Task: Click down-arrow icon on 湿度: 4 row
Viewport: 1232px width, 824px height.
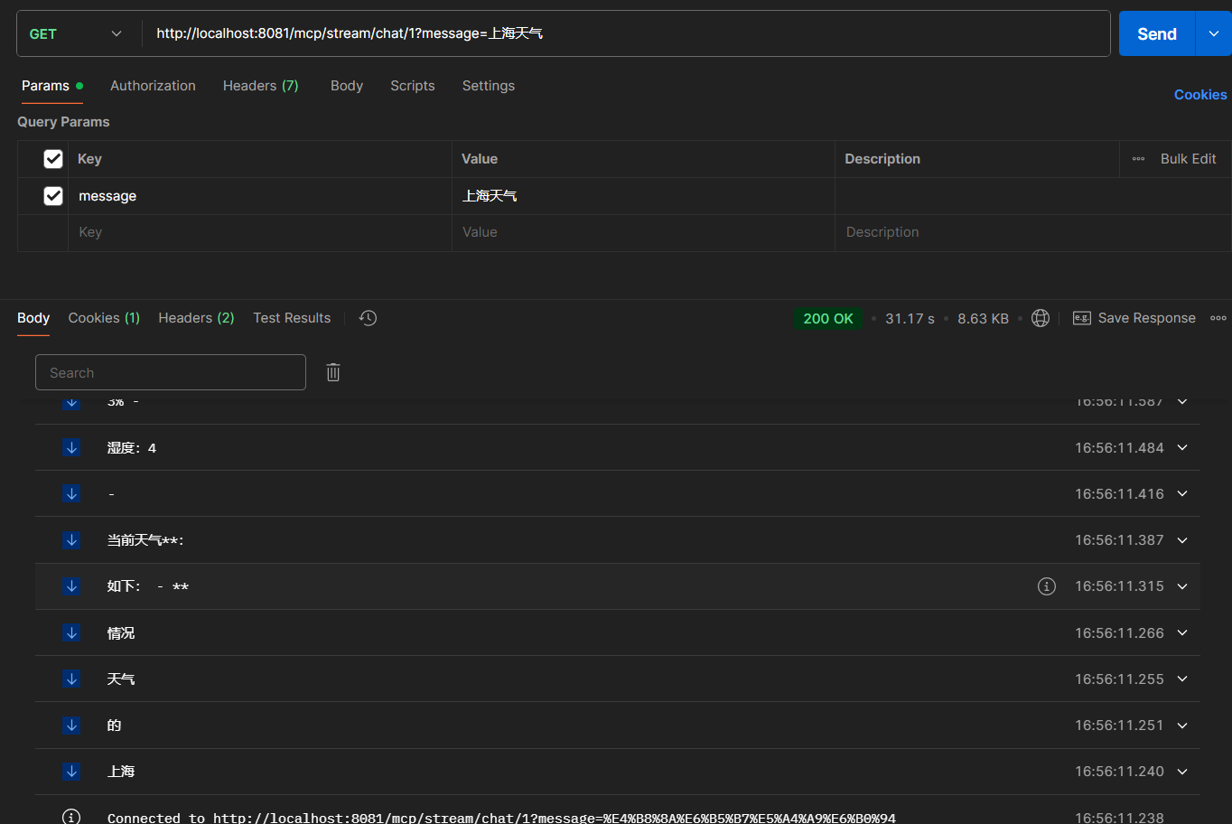Action: [x=72, y=447]
